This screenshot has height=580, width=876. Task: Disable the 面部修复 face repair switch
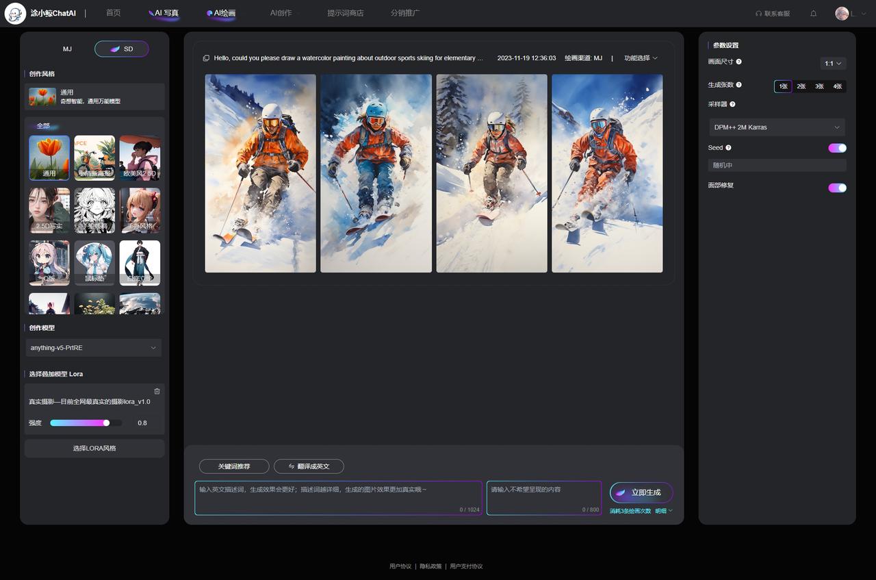(837, 188)
